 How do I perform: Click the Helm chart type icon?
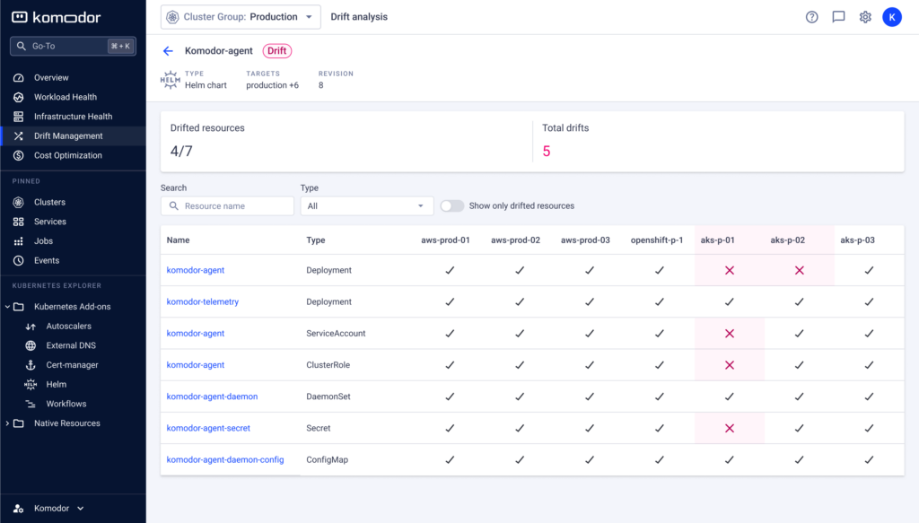170,80
